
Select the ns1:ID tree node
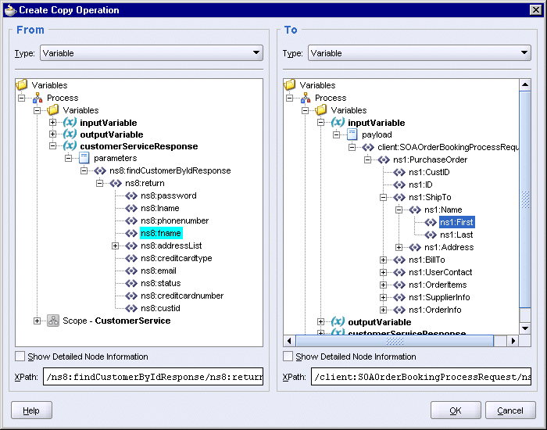coord(420,185)
